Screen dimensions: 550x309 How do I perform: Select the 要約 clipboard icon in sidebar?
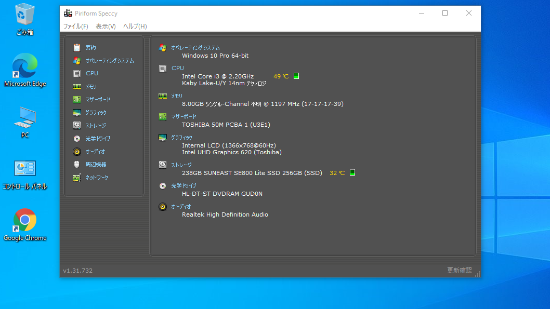[77, 48]
